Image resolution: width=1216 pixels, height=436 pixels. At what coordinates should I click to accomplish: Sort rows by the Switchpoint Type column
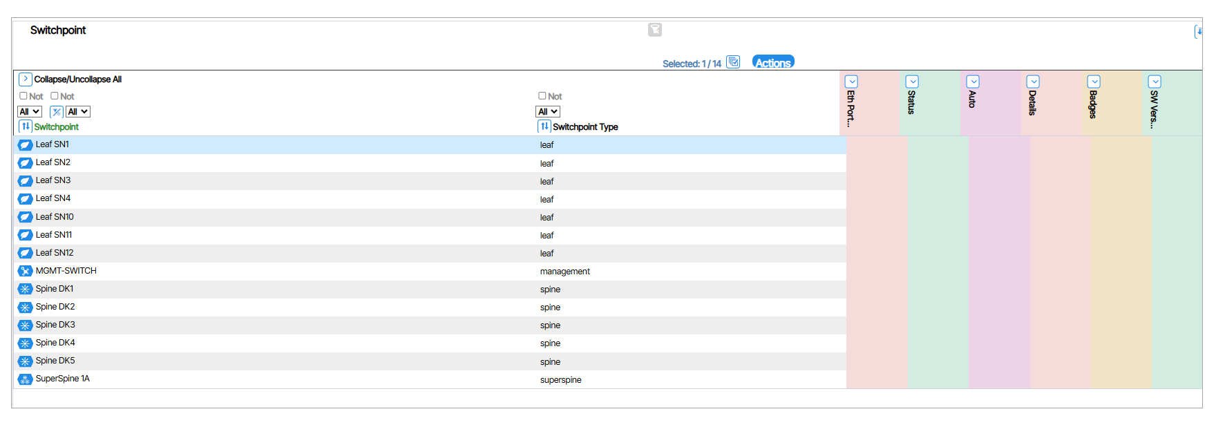[544, 126]
